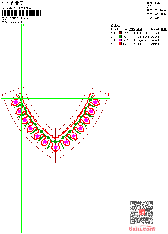Screen dimensions: 168x234
Task: Select Default brand in Magenta row
Action: pos(155,40)
